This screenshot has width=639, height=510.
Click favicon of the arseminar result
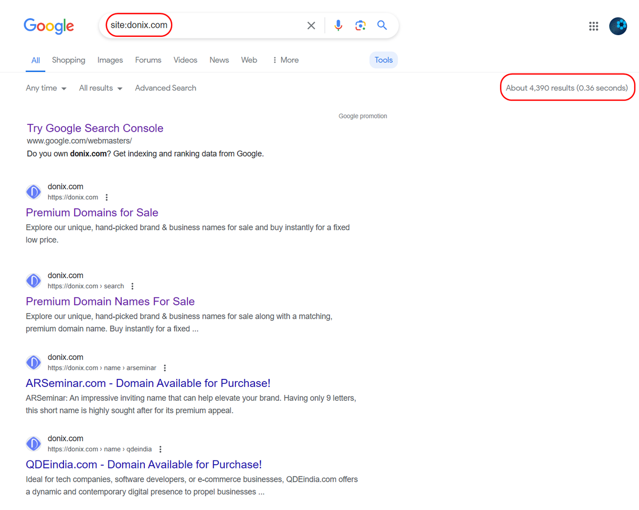34,362
